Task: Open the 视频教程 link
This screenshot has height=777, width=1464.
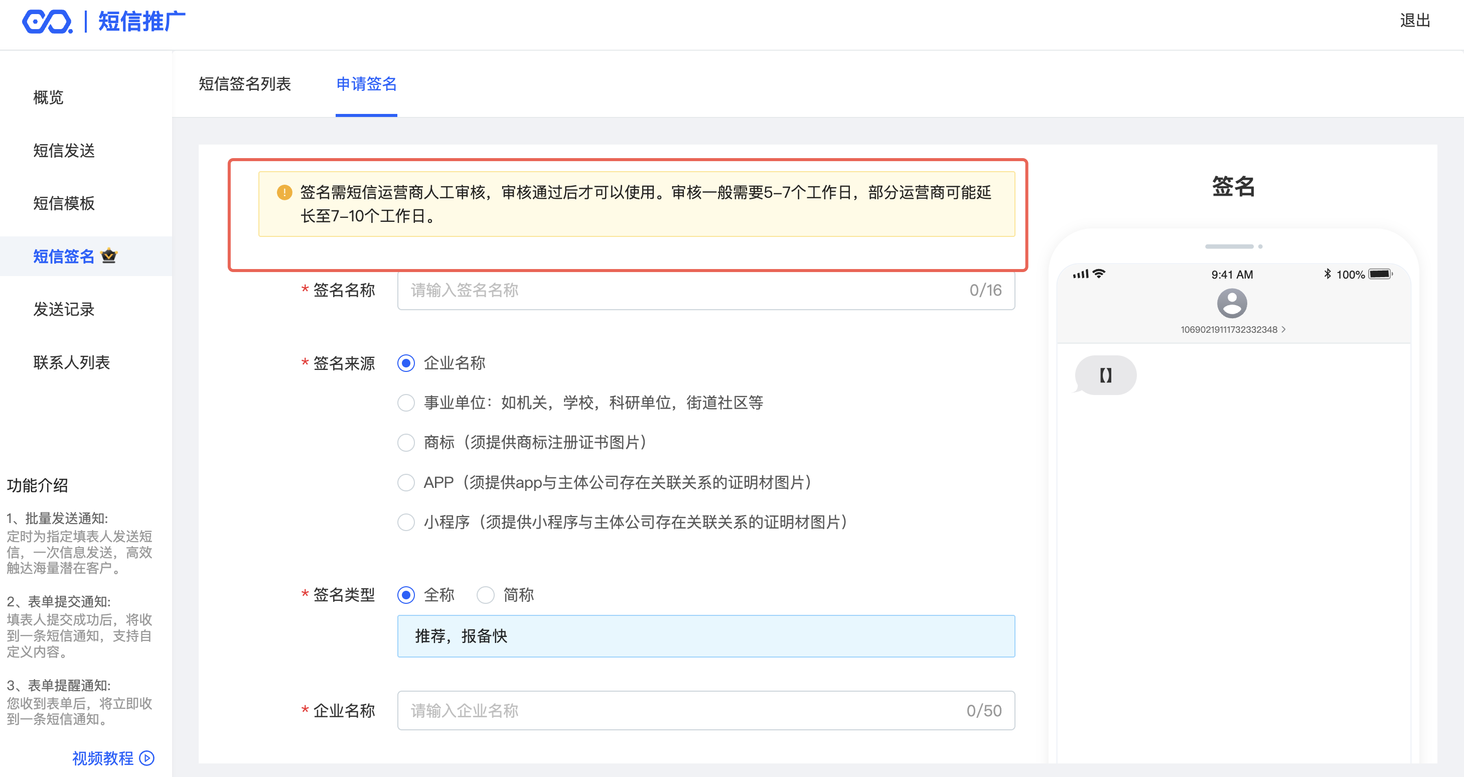Action: (x=103, y=757)
